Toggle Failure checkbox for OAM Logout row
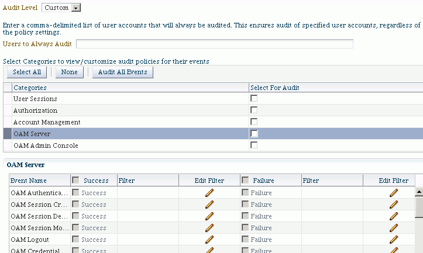 [x=245, y=239]
